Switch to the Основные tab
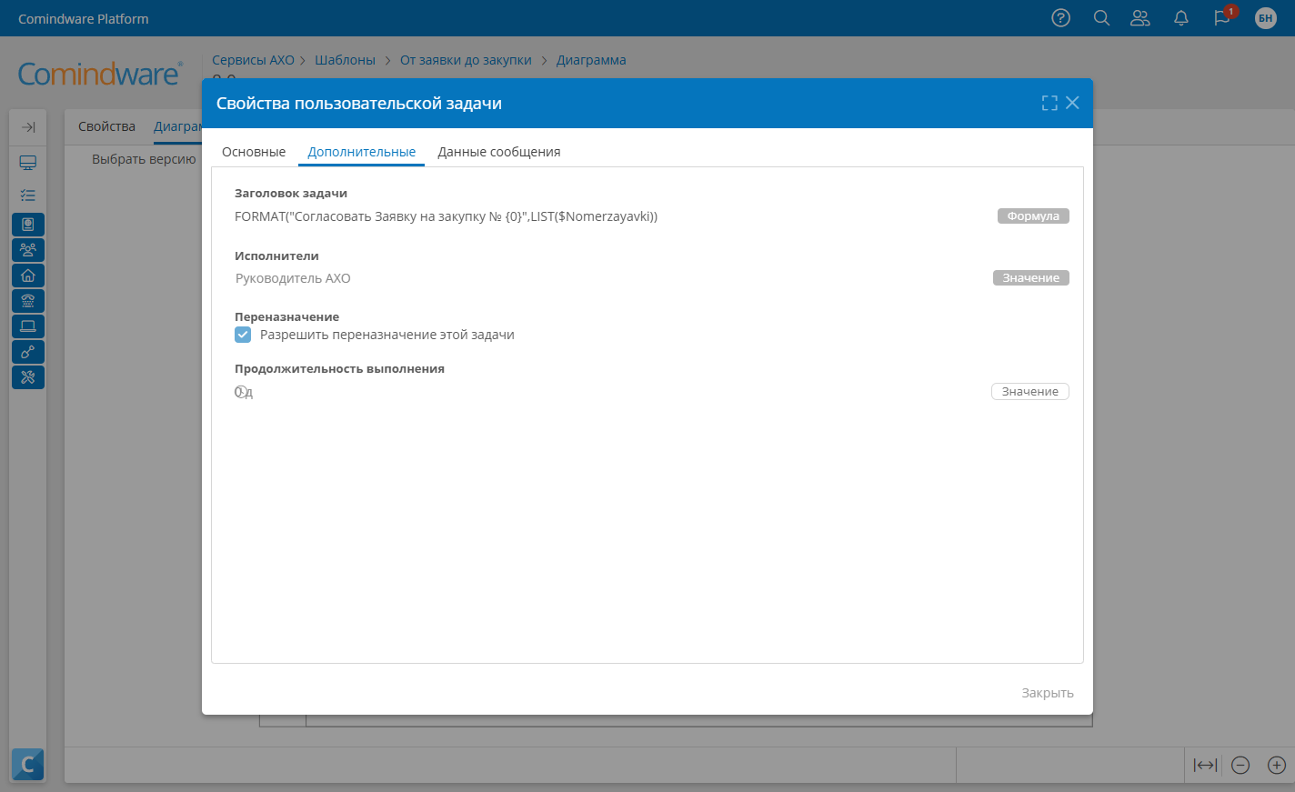Viewport: 1295px width, 792px height. point(254,152)
